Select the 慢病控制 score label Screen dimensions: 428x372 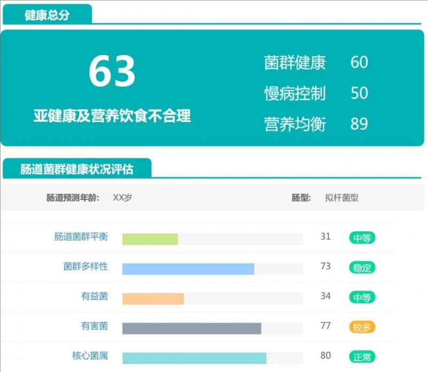pos(295,93)
